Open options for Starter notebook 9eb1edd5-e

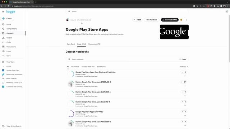tap(185, 96)
